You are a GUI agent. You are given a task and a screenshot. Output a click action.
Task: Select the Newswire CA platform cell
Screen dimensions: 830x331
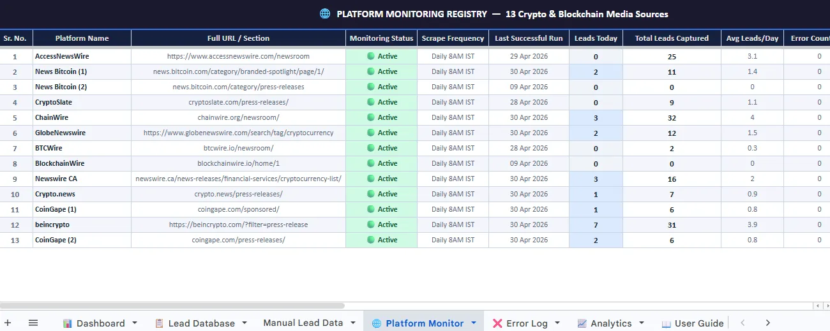tap(82, 179)
